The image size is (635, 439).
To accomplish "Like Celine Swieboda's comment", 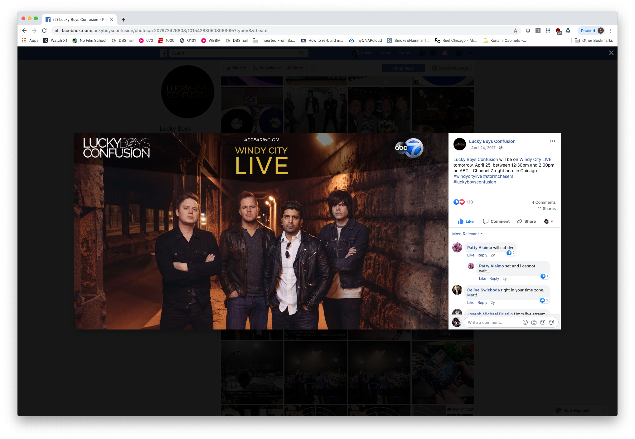I will coord(471,302).
